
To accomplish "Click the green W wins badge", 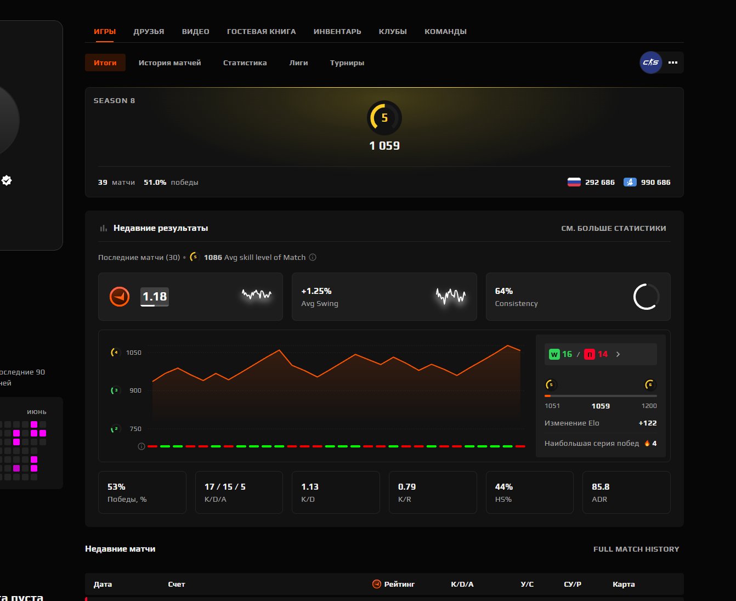I will click(554, 354).
